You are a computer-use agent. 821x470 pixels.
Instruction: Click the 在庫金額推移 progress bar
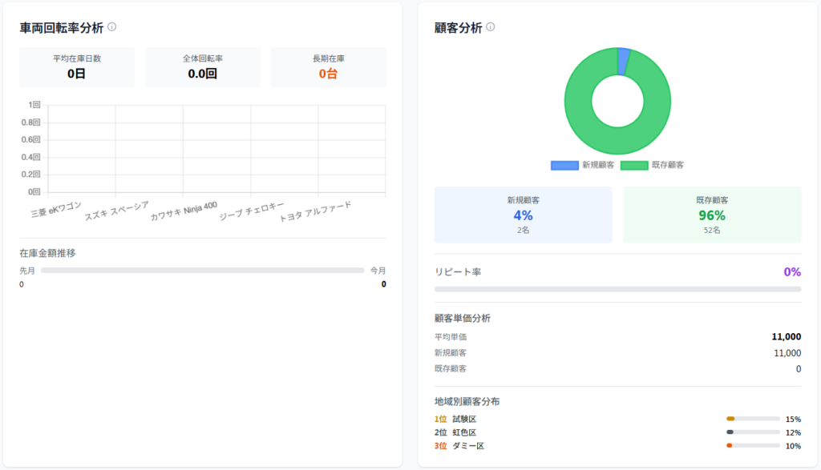tap(202, 271)
